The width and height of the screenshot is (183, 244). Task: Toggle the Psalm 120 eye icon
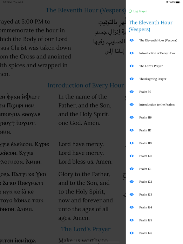132,156
